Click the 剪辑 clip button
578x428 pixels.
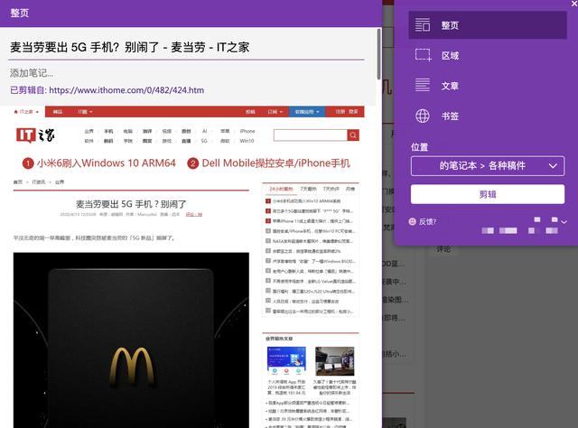(488, 194)
